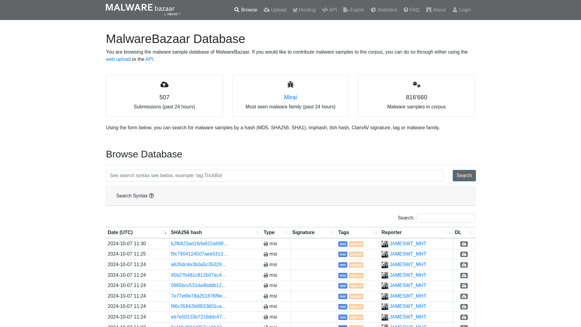Click the Mirai malware family link
This screenshot has height=327, width=581.
(x=290, y=97)
